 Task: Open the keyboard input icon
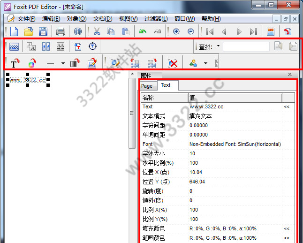point(14,46)
